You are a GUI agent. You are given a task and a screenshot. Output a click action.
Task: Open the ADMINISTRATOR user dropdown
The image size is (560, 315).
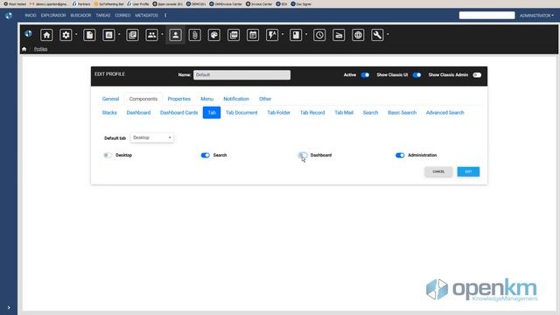click(x=536, y=16)
